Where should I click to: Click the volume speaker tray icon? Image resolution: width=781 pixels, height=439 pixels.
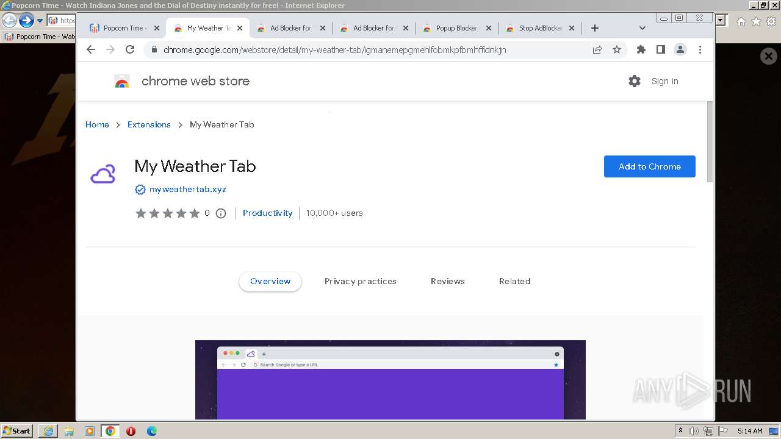tap(694, 431)
